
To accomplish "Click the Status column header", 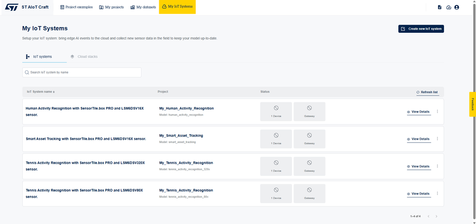I will pyautogui.click(x=265, y=91).
